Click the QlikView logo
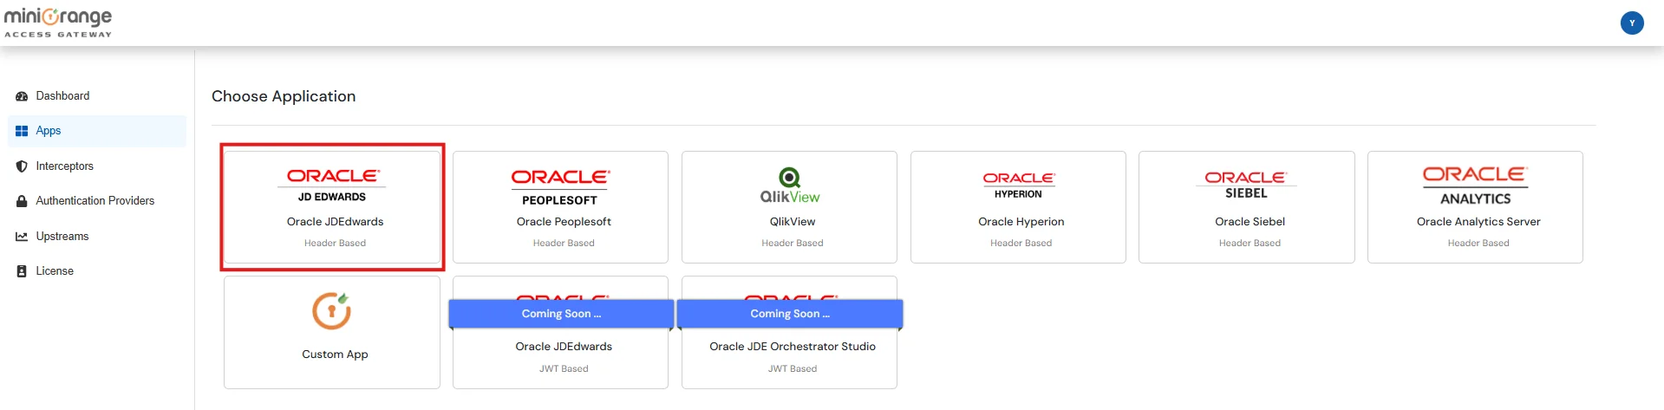Image resolution: width=1664 pixels, height=410 pixels. pyautogui.click(x=789, y=186)
